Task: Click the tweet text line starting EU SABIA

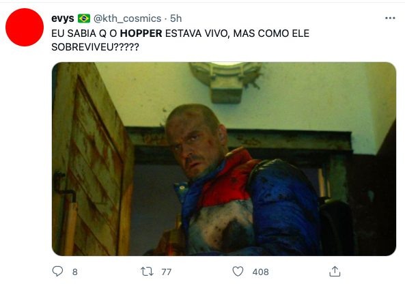Action: point(180,33)
